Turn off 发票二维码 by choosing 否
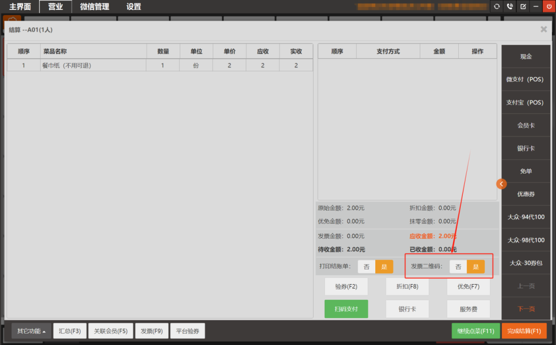This screenshot has height=345, width=556. tap(458, 267)
